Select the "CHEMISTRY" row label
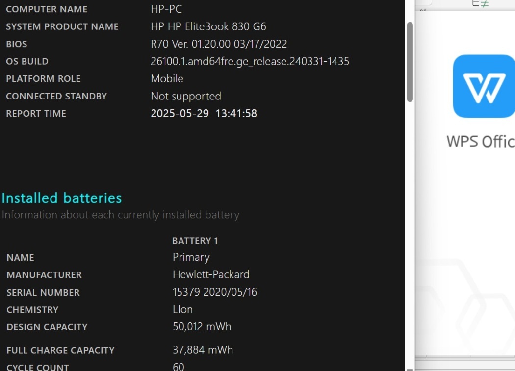Image resolution: width=515 pixels, height=371 pixels. pos(32,310)
